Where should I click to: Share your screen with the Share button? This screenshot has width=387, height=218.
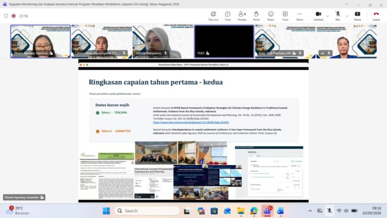357,16
